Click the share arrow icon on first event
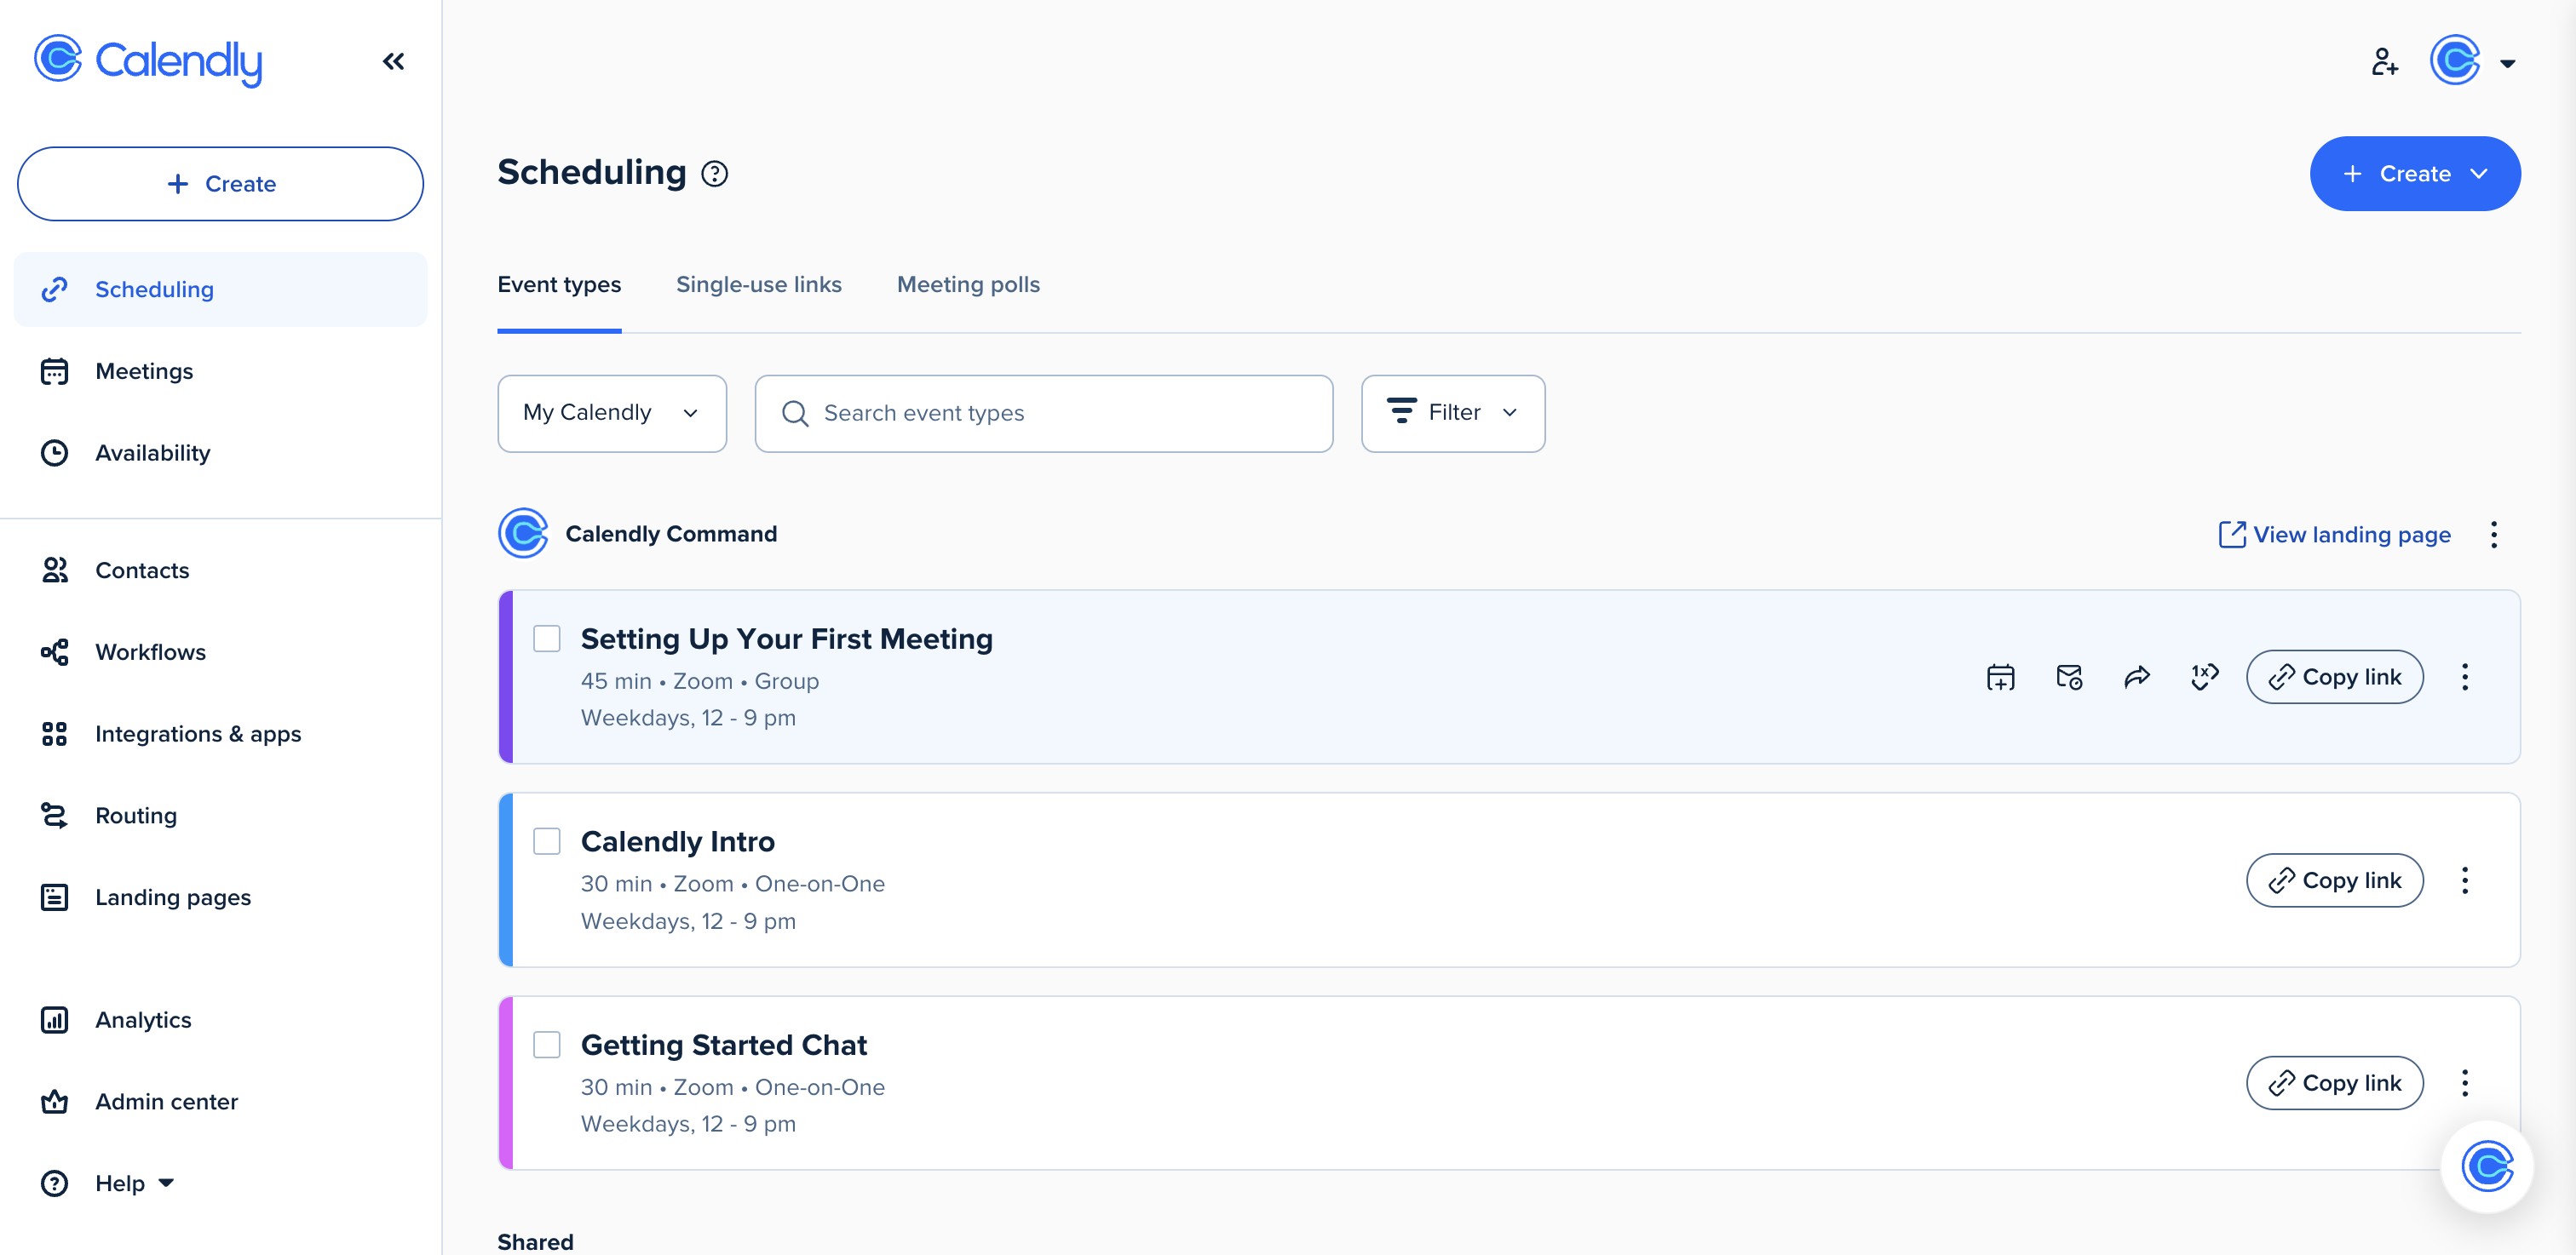 pyautogui.click(x=2136, y=678)
